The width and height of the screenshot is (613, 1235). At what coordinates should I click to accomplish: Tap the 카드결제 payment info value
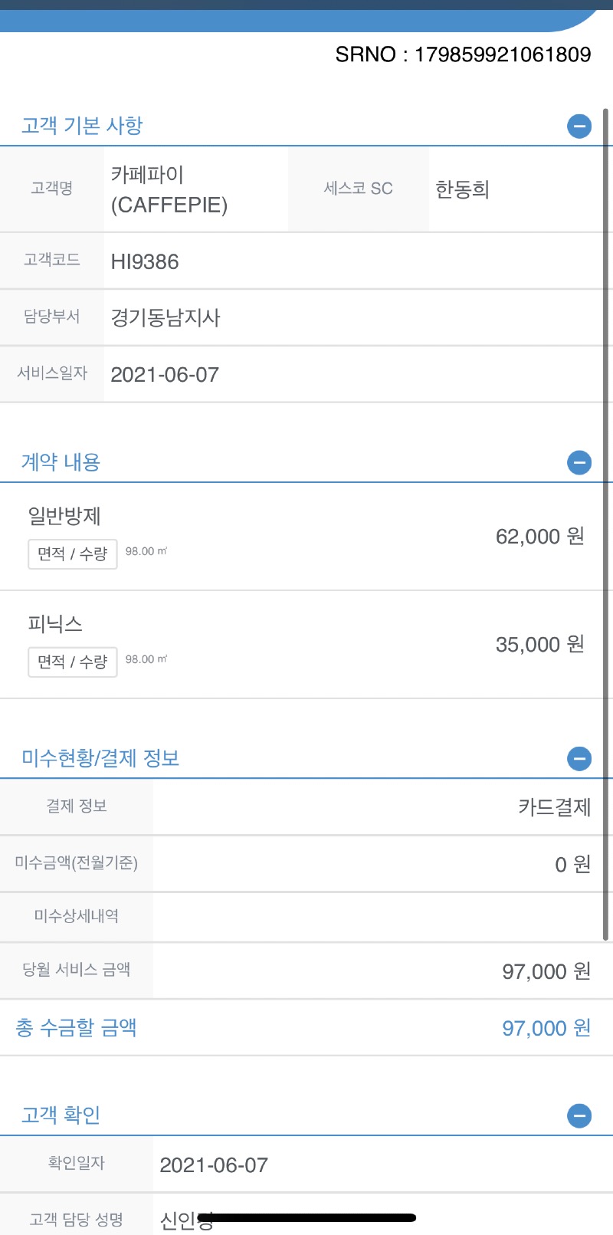tap(554, 807)
